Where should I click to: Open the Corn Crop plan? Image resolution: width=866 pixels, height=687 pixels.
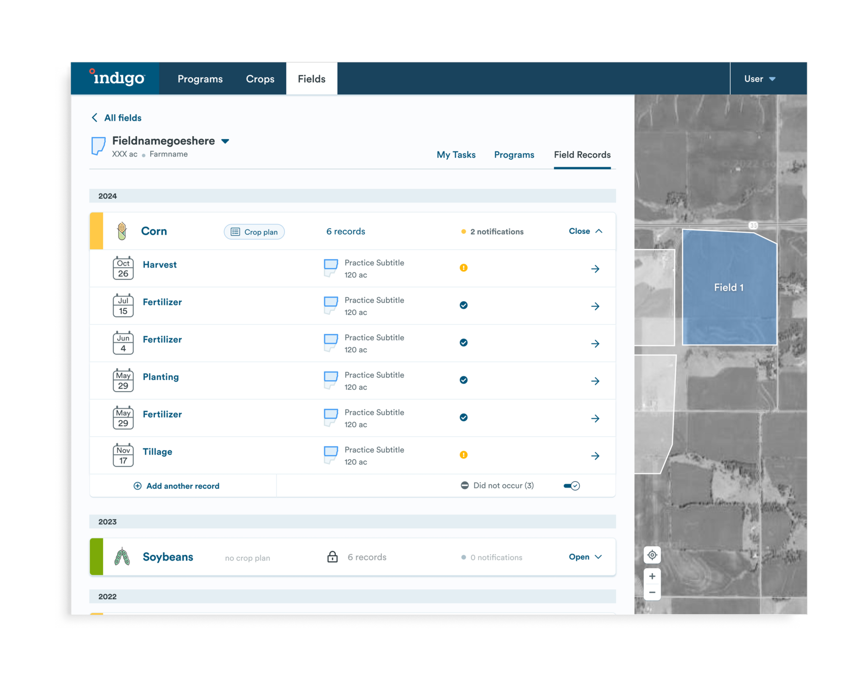click(254, 232)
